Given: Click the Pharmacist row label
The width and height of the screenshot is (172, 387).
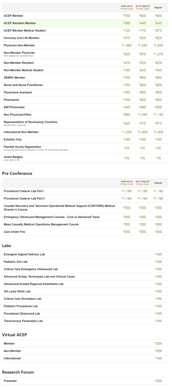Looking at the screenshot, I should pos(11,100).
